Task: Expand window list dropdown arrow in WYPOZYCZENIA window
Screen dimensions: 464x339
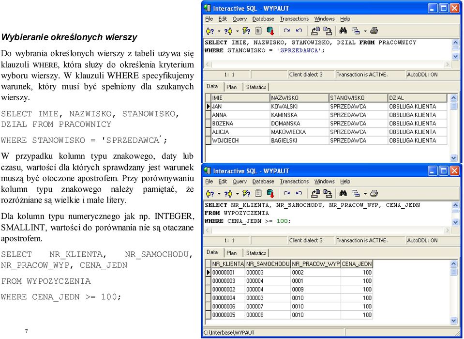Action: (x=365, y=194)
